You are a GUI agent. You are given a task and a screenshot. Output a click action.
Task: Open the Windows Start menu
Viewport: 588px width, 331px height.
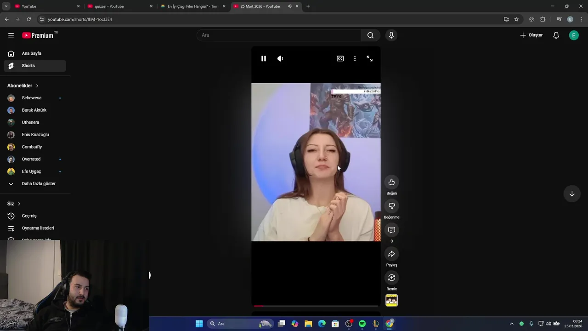click(x=199, y=324)
